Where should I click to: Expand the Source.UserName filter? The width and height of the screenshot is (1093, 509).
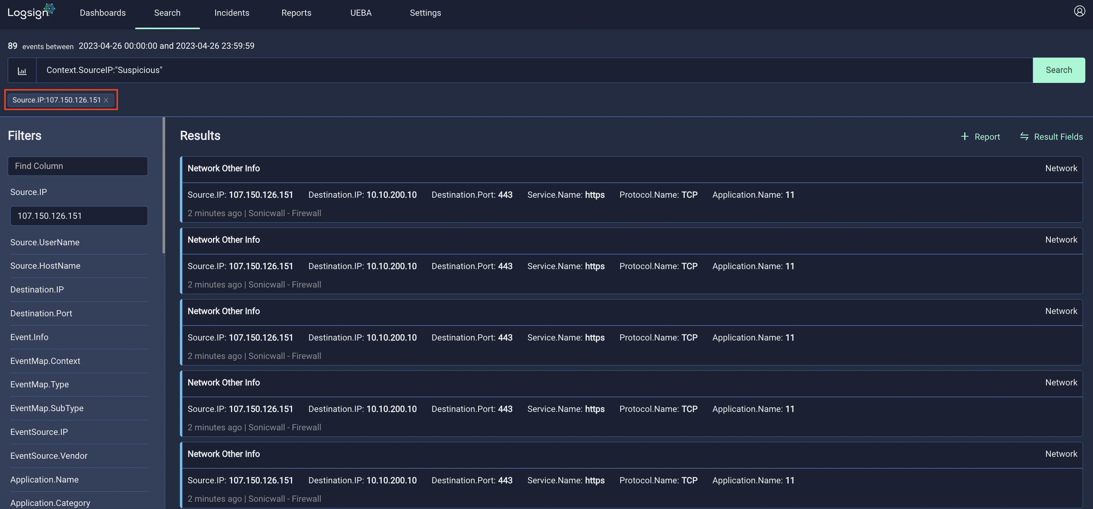[45, 243]
